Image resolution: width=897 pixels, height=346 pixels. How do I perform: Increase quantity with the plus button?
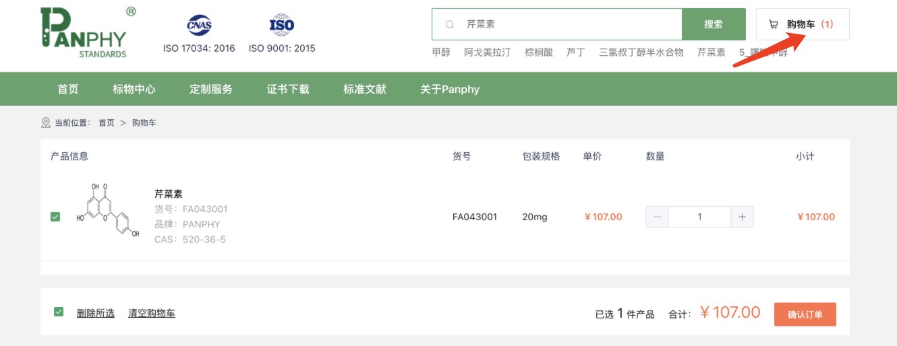(x=742, y=217)
